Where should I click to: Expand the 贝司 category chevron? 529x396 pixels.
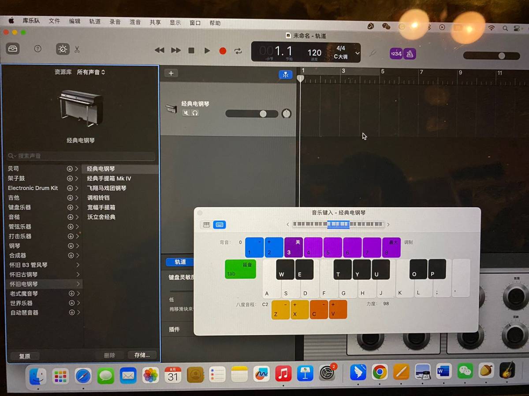(x=77, y=169)
